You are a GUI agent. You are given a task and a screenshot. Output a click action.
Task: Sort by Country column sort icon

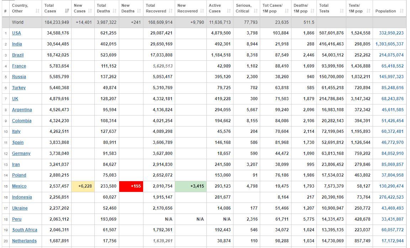pyautogui.click(x=37, y=11)
